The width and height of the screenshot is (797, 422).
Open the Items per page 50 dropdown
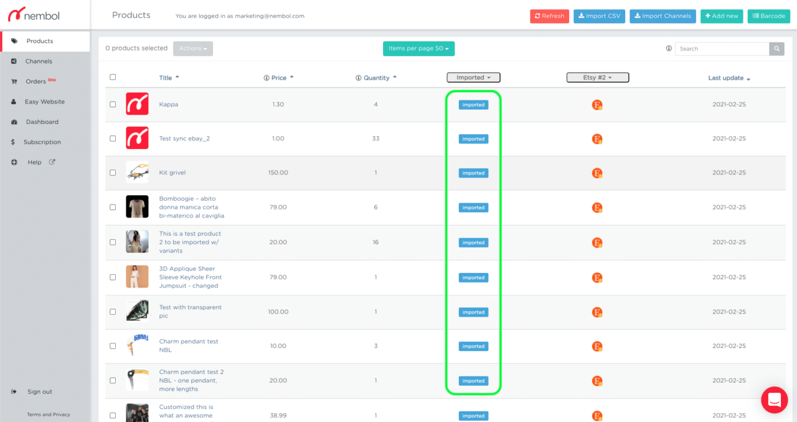coord(418,48)
